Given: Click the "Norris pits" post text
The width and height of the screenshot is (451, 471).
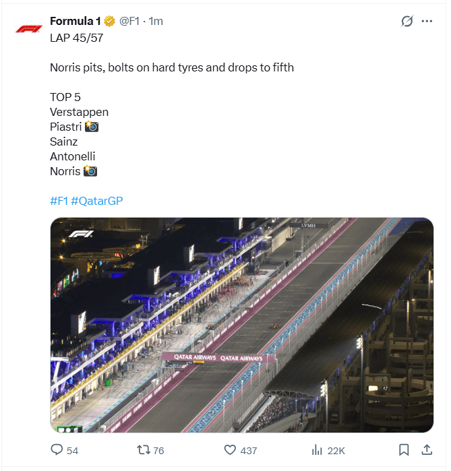Looking at the screenshot, I should [171, 67].
